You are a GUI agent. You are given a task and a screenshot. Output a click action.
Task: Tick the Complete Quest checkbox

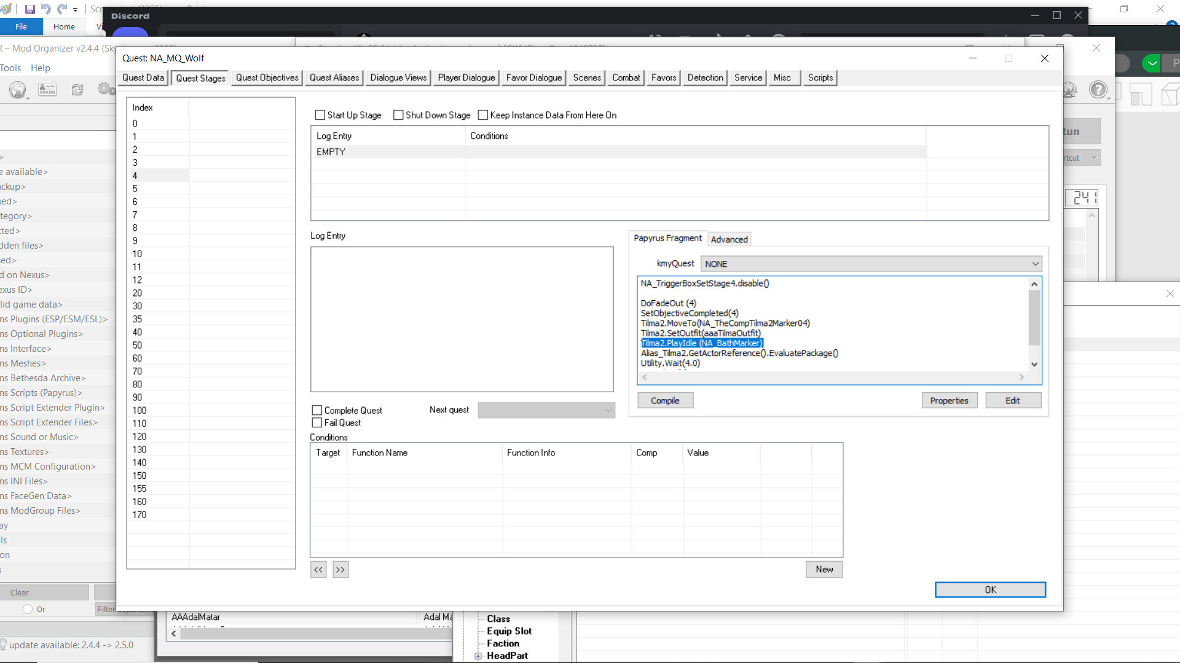[x=317, y=410]
